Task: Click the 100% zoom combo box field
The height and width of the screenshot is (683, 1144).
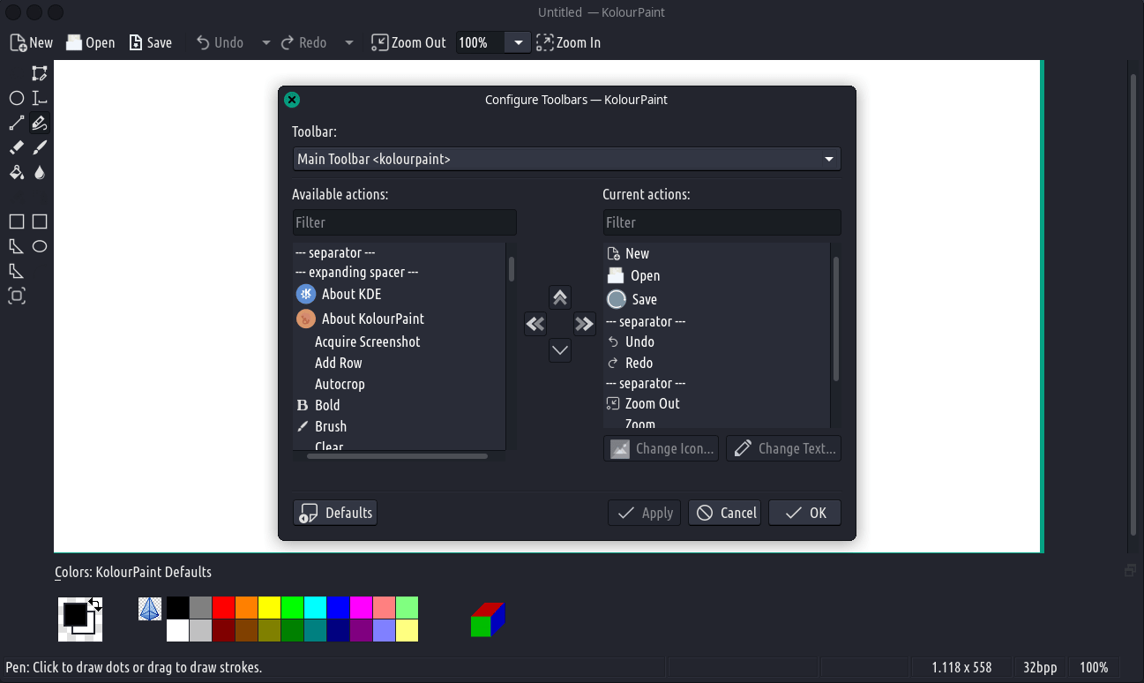Action: pos(480,42)
